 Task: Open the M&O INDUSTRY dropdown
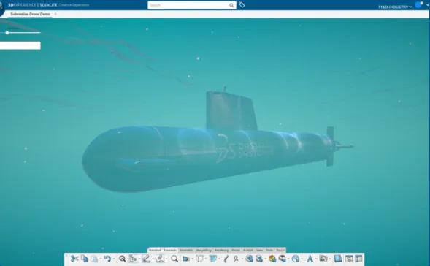tap(395, 7)
